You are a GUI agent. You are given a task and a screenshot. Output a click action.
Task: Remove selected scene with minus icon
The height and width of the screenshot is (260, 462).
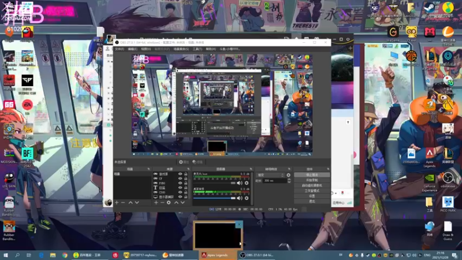click(123, 203)
